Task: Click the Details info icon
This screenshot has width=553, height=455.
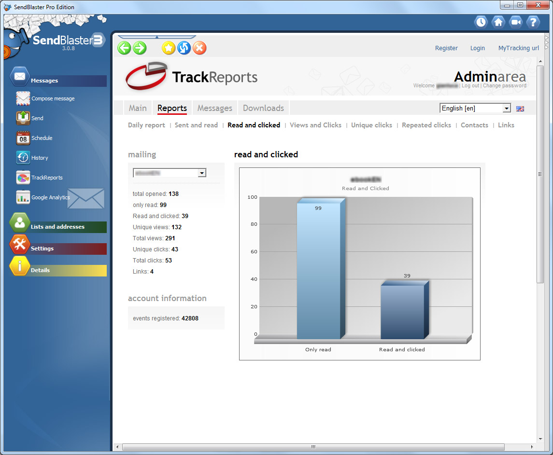Action: pyautogui.click(x=20, y=266)
